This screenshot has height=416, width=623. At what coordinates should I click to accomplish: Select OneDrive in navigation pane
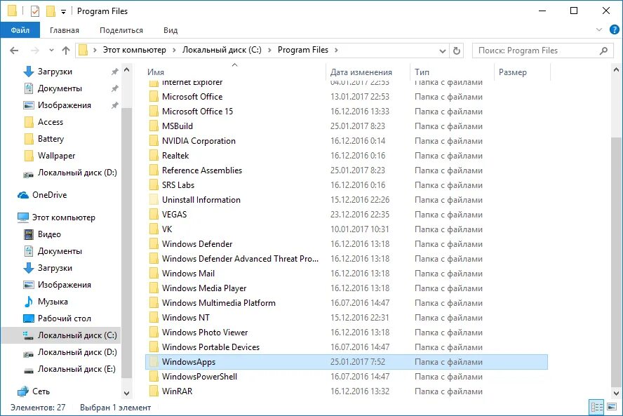coord(49,195)
